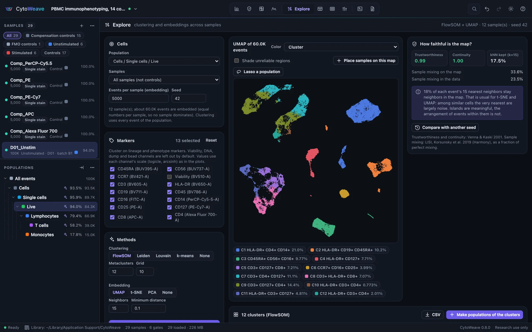
Task: Open the grid layout toolbar icon
Action: 261,9
